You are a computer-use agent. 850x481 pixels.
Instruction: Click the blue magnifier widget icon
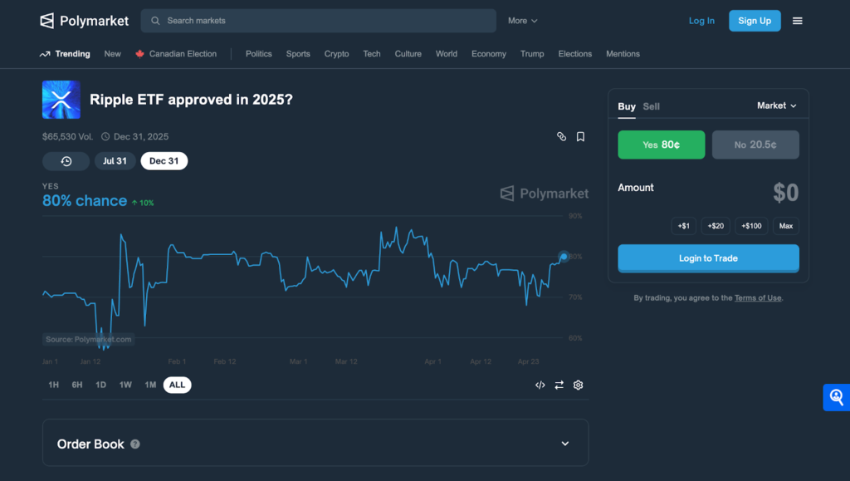pyautogui.click(x=837, y=397)
